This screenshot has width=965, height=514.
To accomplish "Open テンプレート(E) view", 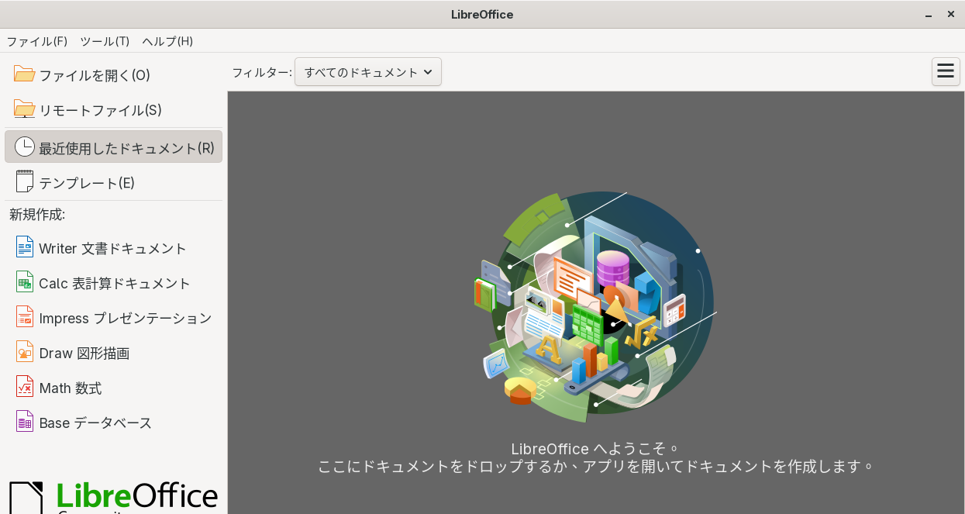I will click(113, 182).
